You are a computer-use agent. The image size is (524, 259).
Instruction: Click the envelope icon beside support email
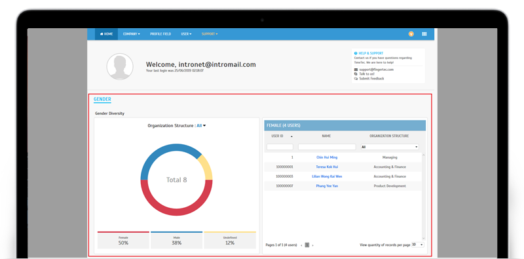[x=356, y=70]
